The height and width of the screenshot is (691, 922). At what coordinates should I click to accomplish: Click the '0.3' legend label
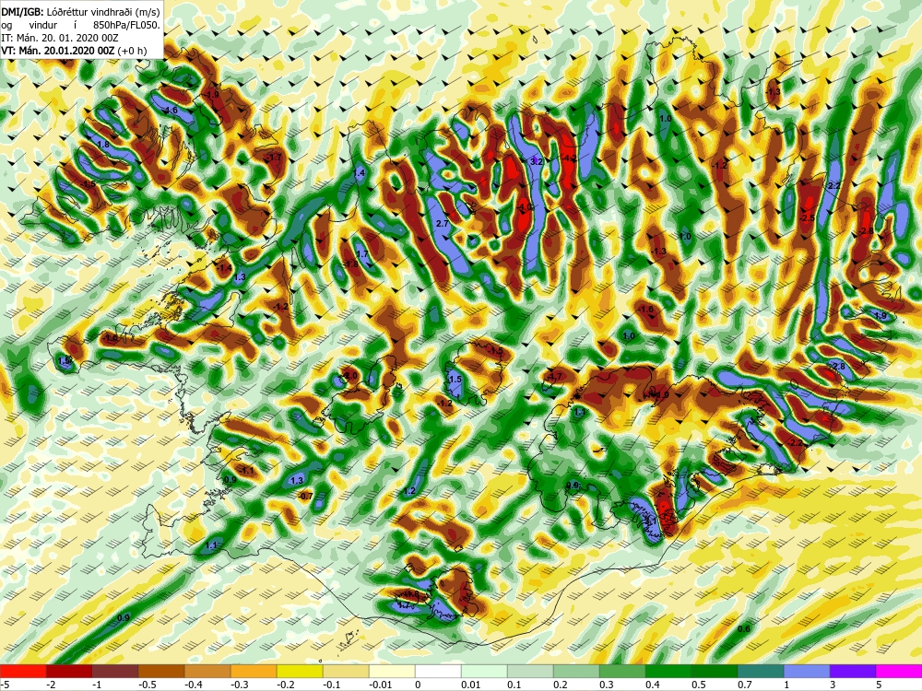(607, 685)
